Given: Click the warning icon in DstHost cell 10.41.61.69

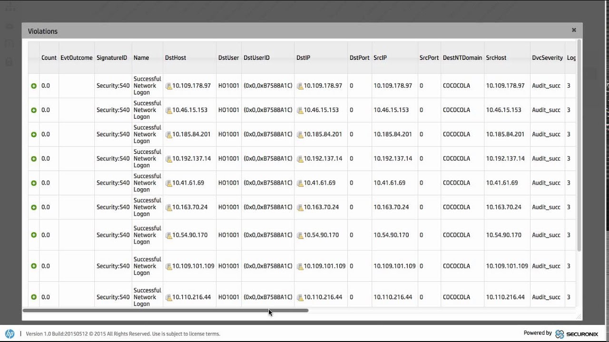Looking at the screenshot, I should (168, 183).
